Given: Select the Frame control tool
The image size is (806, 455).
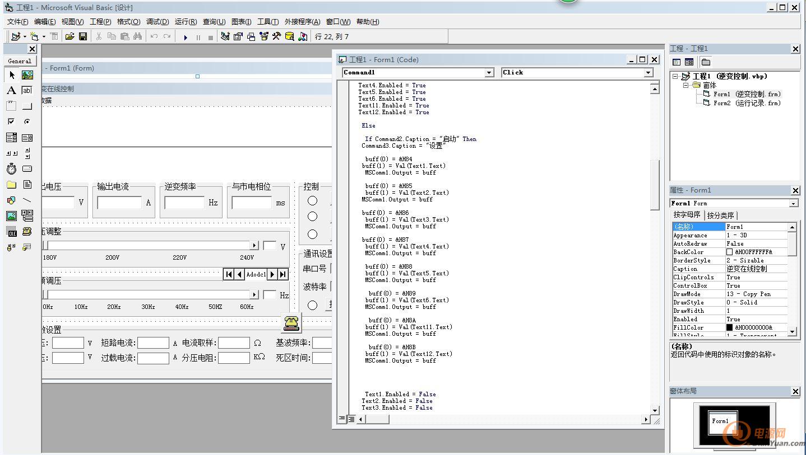Looking at the screenshot, I should (x=12, y=106).
